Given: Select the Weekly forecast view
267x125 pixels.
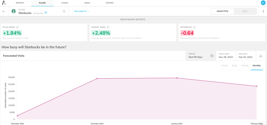Looking at the screenshot, I should coord(245,66).
